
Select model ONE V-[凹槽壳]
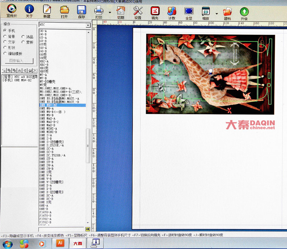(x=52, y=182)
